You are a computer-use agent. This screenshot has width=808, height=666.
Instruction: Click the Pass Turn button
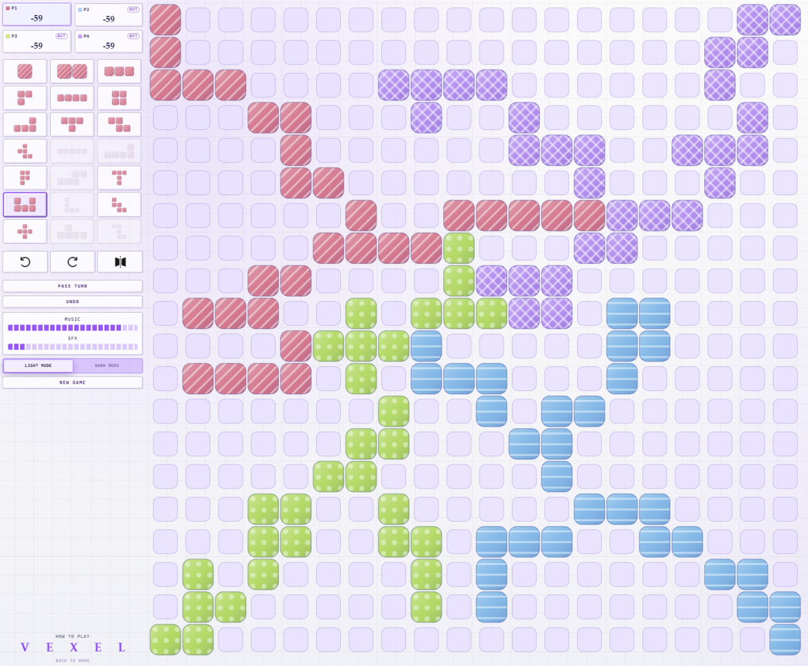pyautogui.click(x=72, y=286)
